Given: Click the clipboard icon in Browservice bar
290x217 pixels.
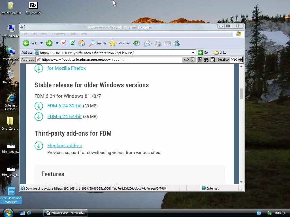Looking at the screenshot, I should [x=212, y=60].
